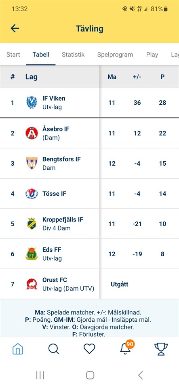The width and height of the screenshot is (179, 388).
Task: Open the Spelprogram tab
Action: coord(115,55)
